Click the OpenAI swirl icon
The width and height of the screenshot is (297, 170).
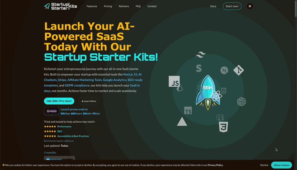(x=242, y=101)
